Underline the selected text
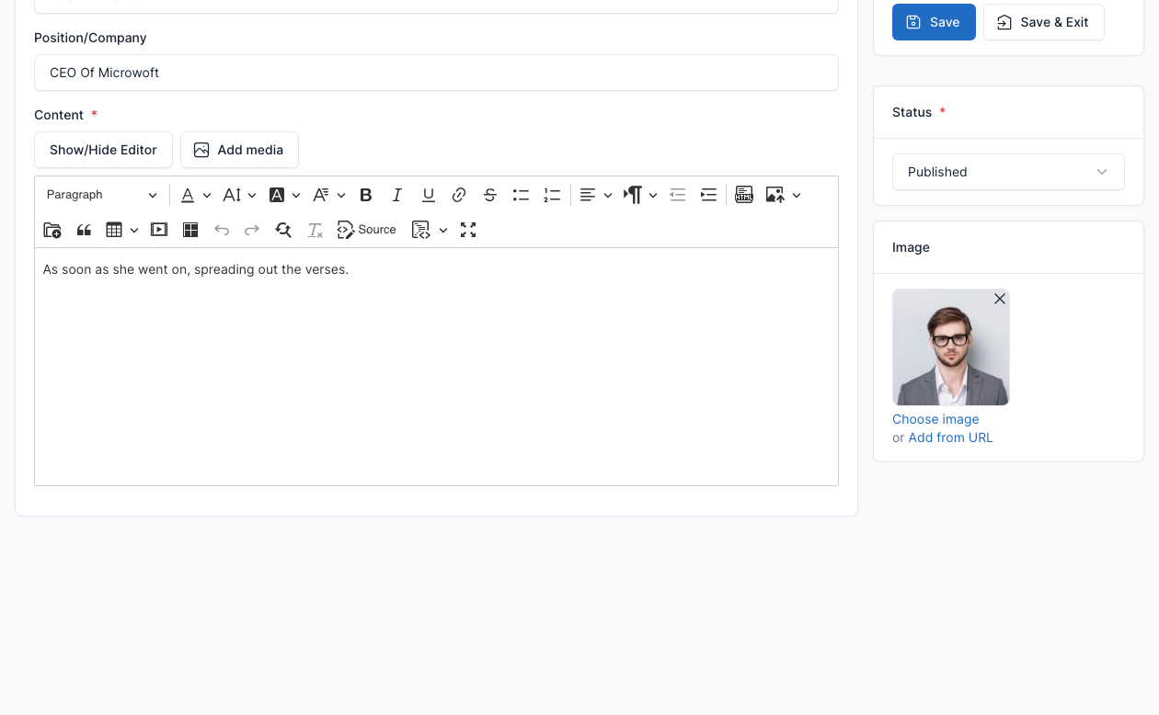 (429, 195)
